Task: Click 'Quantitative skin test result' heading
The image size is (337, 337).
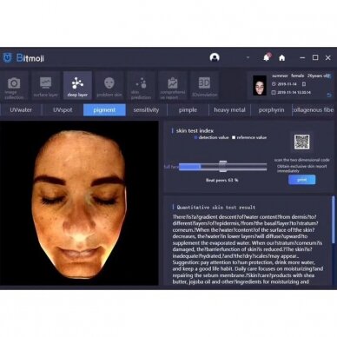Action: point(216,208)
